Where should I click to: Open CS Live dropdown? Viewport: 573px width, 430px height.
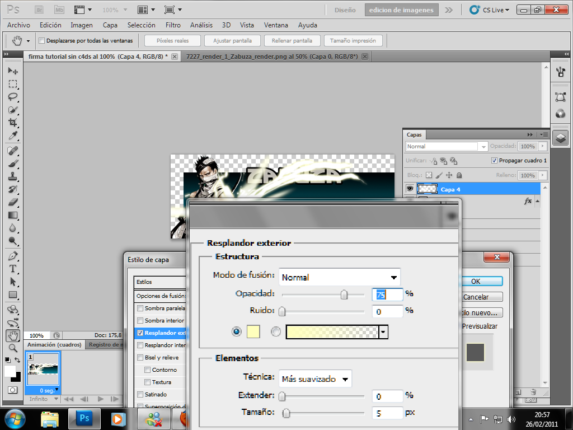pyautogui.click(x=490, y=10)
